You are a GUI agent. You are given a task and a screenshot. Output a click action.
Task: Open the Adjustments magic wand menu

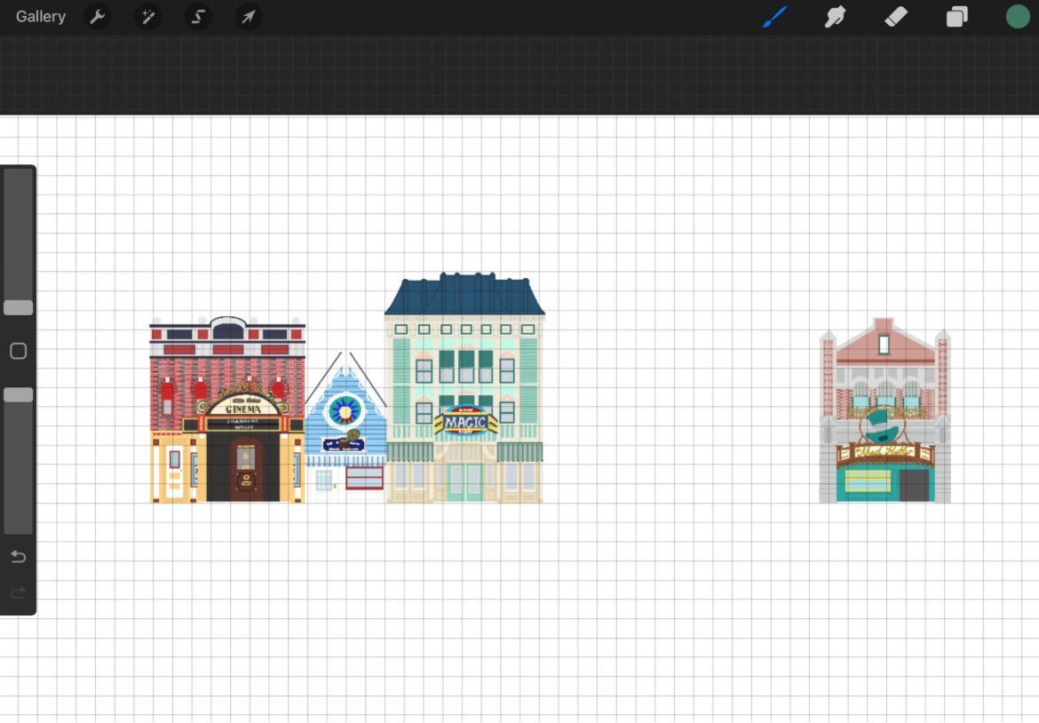[147, 17]
